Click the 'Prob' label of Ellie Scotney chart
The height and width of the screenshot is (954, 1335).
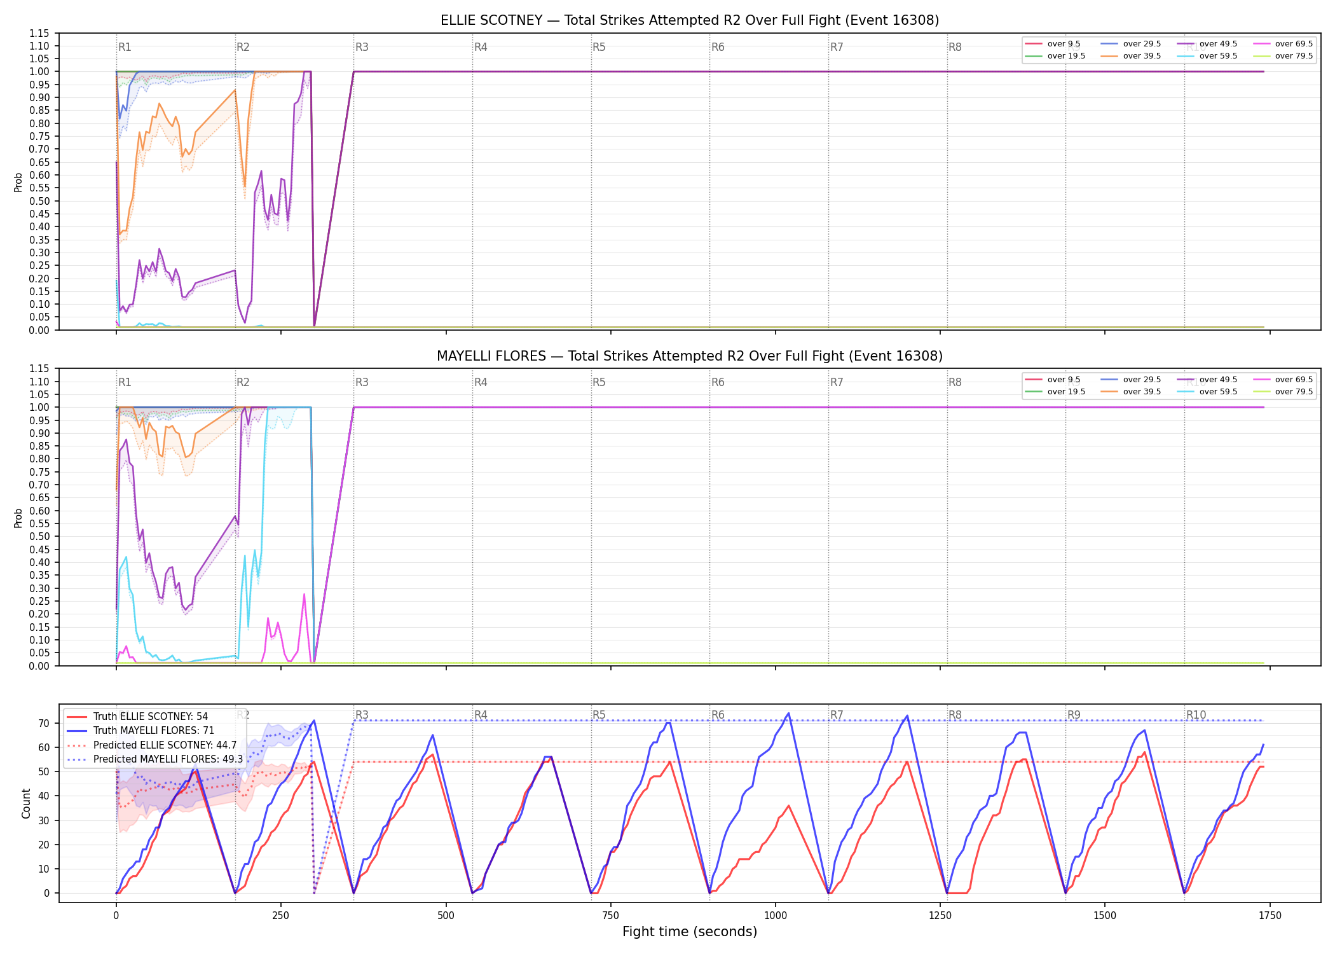point(18,182)
